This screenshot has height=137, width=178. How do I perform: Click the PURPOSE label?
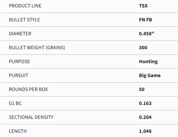point(20,62)
